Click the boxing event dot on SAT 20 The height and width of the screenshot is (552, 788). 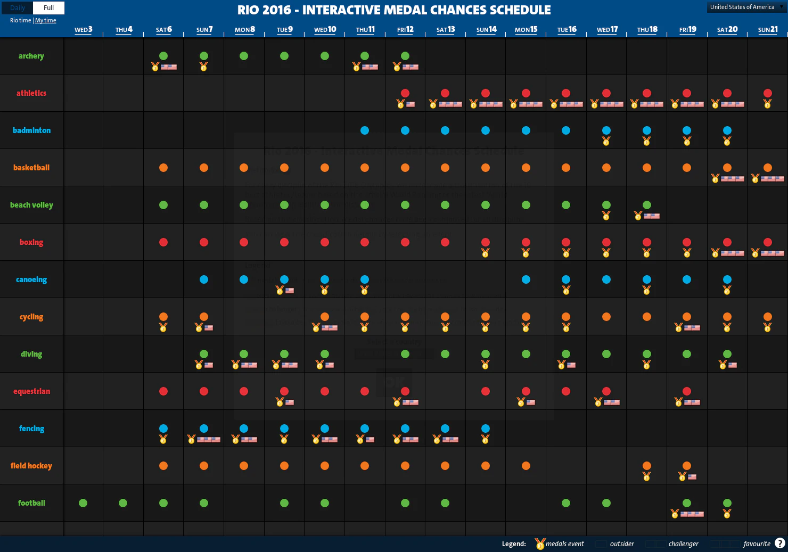727,242
